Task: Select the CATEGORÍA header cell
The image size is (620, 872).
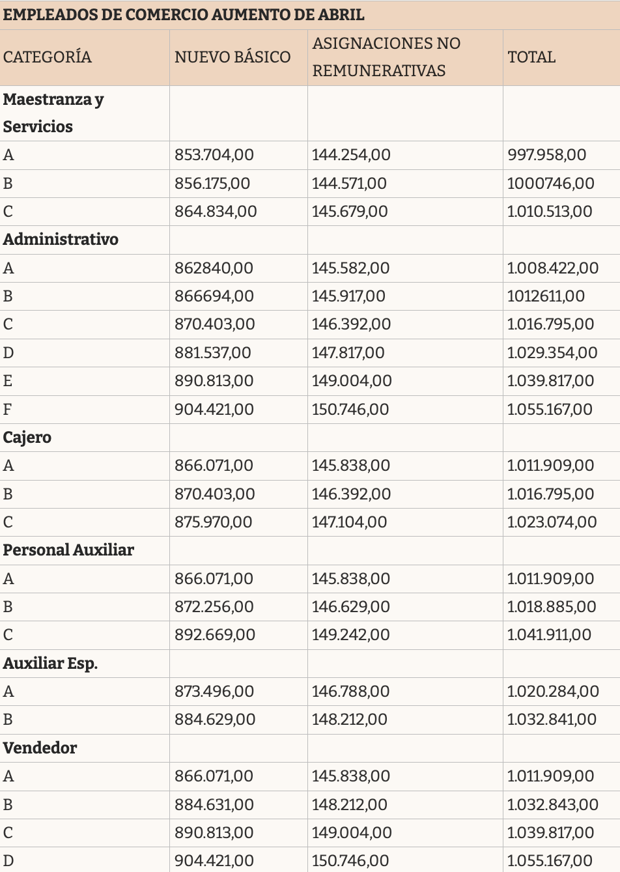Action: point(47,57)
